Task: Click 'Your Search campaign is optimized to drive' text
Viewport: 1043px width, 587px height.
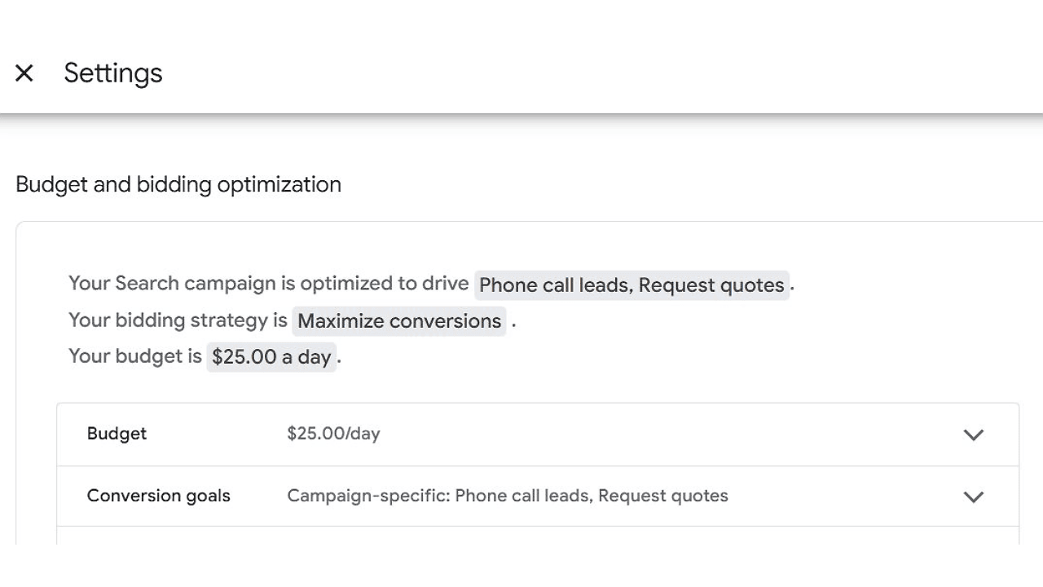Action: [x=268, y=284]
